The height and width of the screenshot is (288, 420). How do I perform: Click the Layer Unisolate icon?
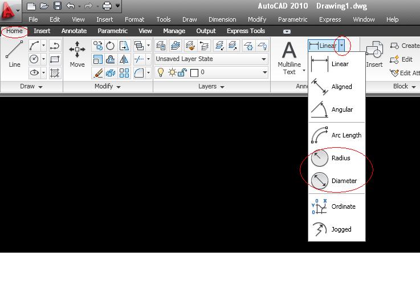click(x=233, y=46)
